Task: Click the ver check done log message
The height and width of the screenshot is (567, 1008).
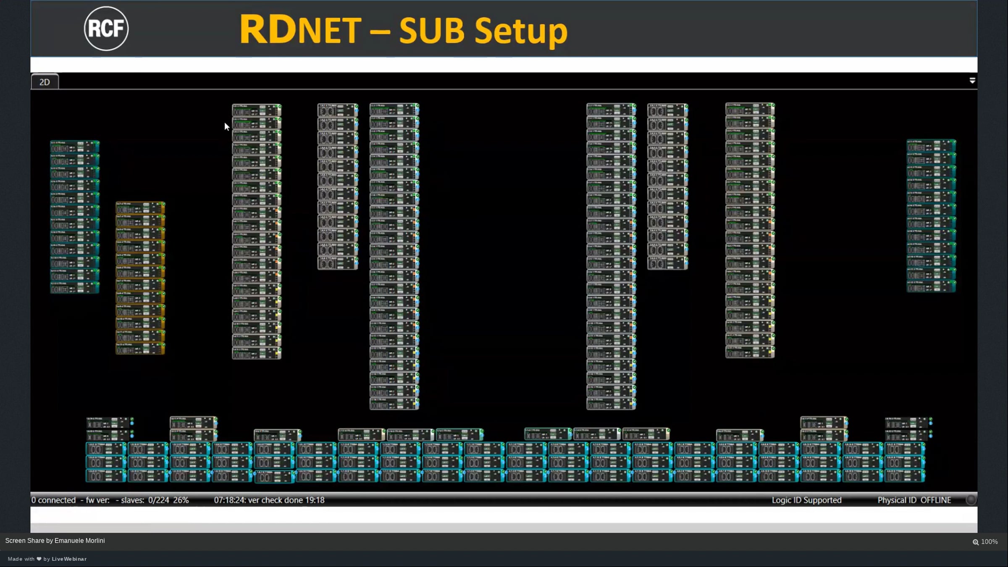Action: coord(269,500)
